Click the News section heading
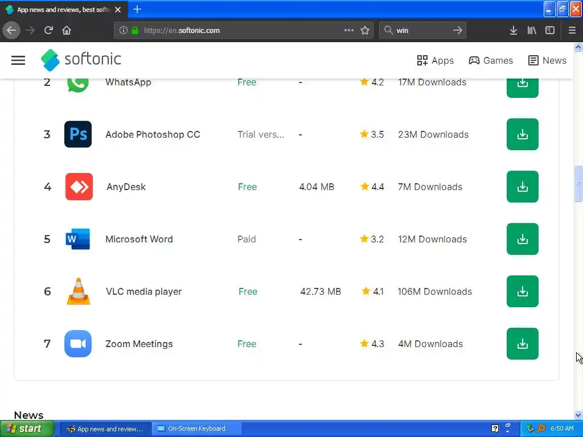The width and height of the screenshot is (583, 437). click(28, 415)
